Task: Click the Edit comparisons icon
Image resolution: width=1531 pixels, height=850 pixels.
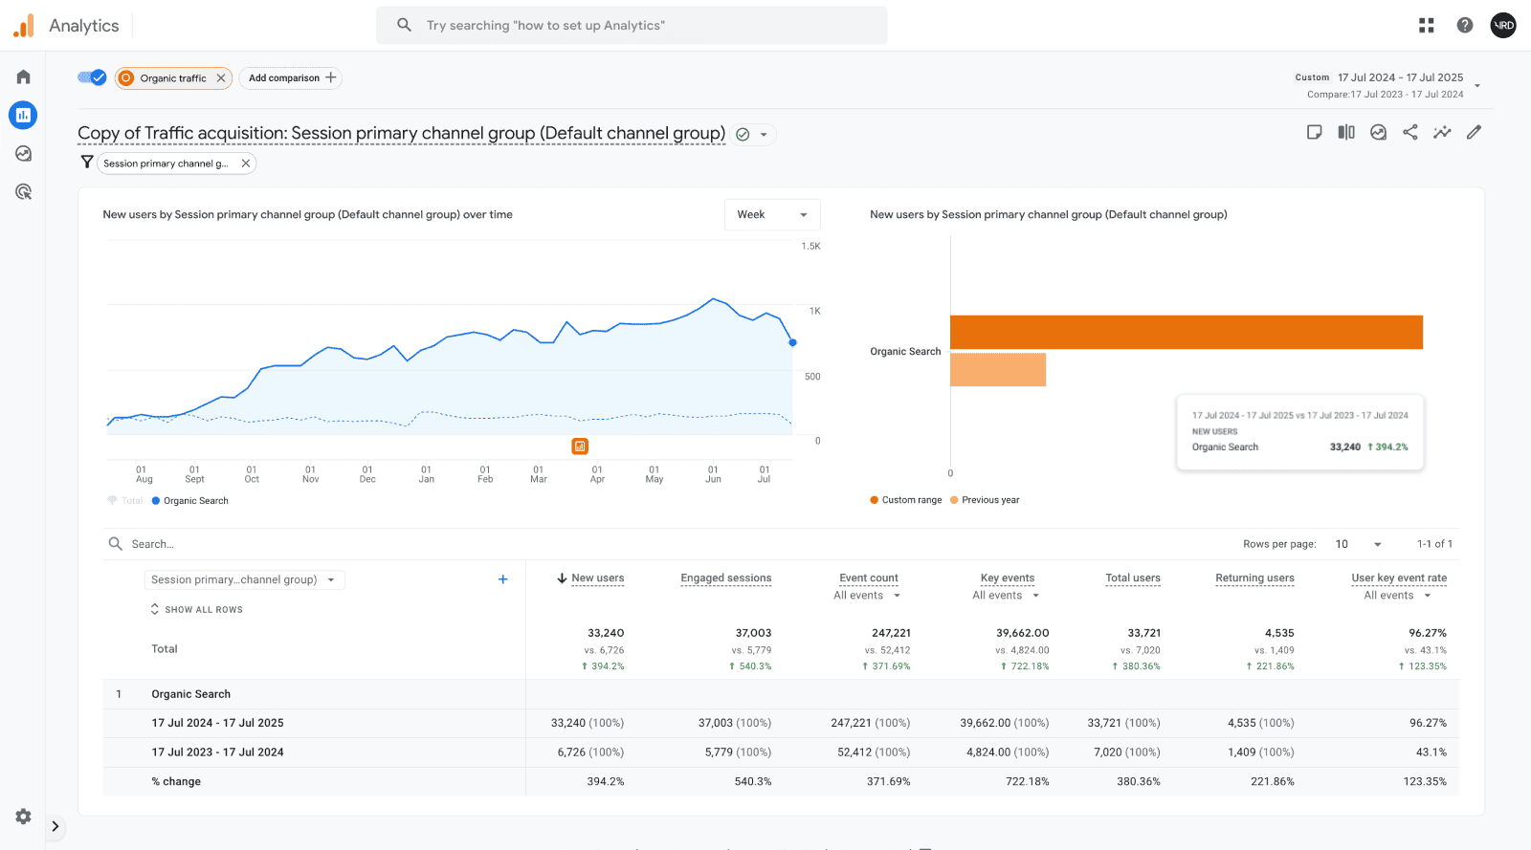Action: (x=1346, y=133)
